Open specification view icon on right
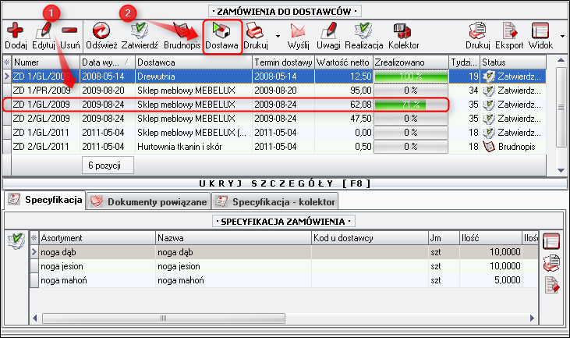The width and height of the screenshot is (570, 338). [551, 241]
